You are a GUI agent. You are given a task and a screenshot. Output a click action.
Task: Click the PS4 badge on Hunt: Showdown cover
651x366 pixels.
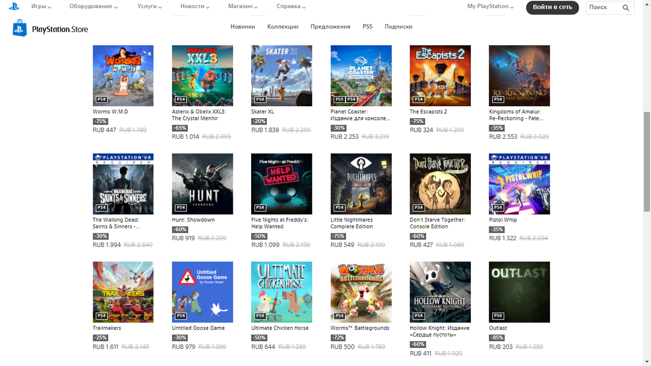[180, 207]
